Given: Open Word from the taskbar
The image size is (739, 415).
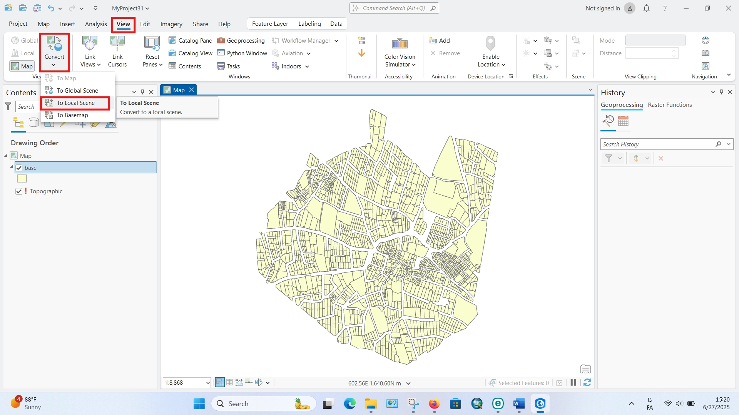Looking at the screenshot, I should tap(519, 403).
